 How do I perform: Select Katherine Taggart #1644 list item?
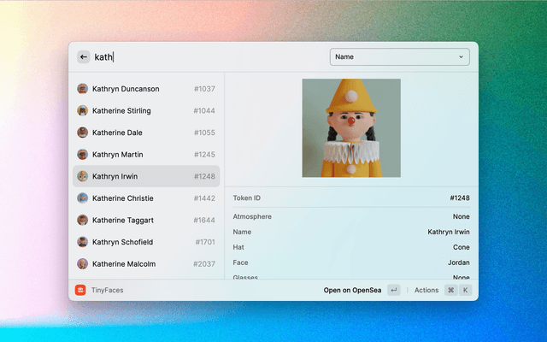[145, 221]
